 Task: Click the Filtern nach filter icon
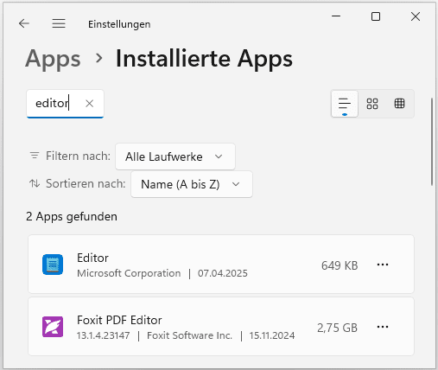tap(35, 156)
